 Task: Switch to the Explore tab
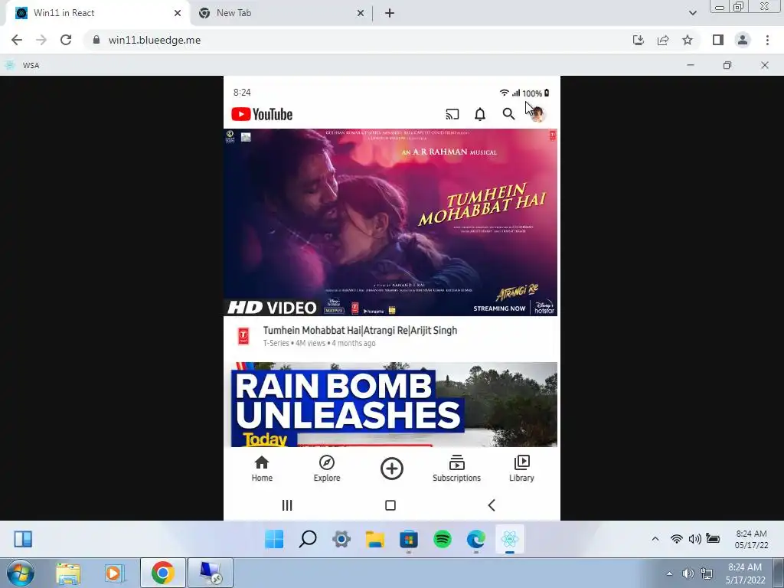click(x=327, y=469)
